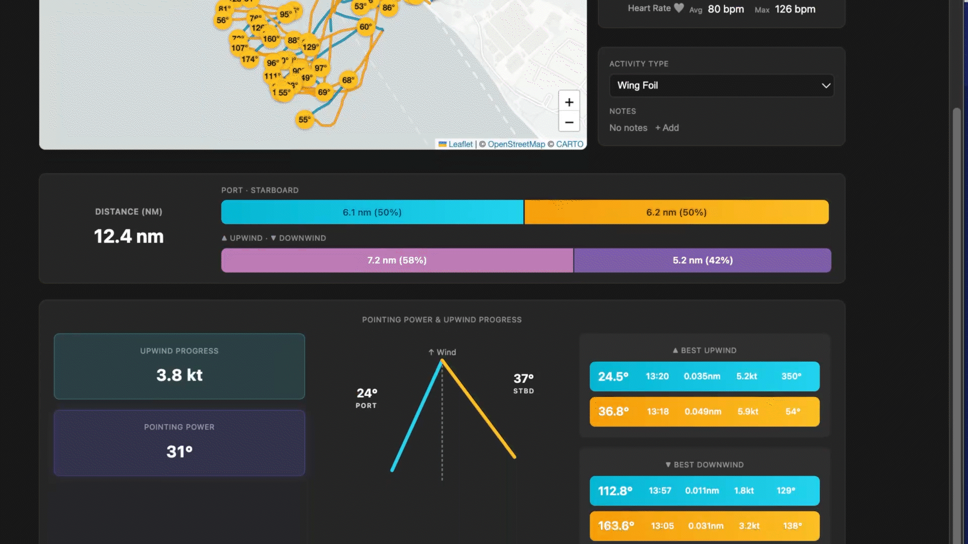Click the wind arrow atop the polar diagram

coord(431,352)
